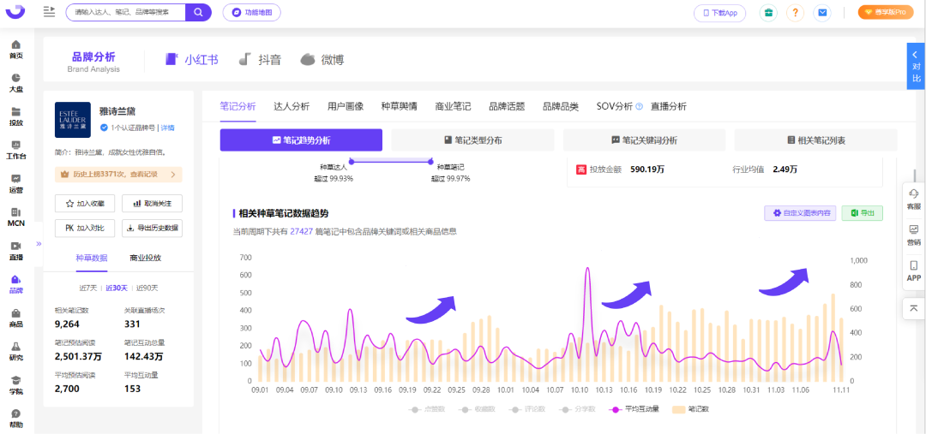
Task: Open the 客服 headset icon
Action: coord(914,199)
